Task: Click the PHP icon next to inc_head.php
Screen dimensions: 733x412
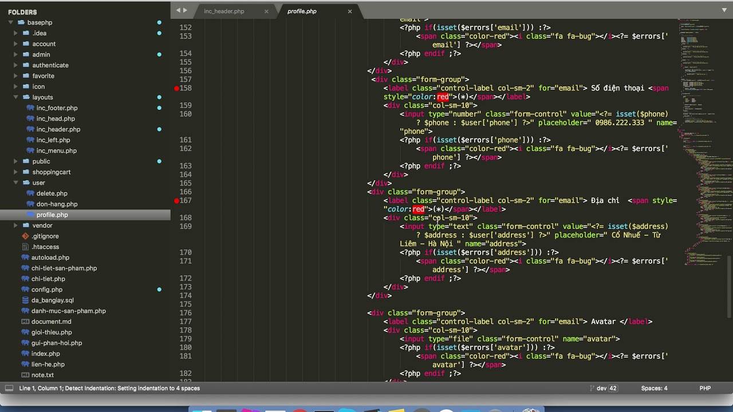Action: (31, 118)
